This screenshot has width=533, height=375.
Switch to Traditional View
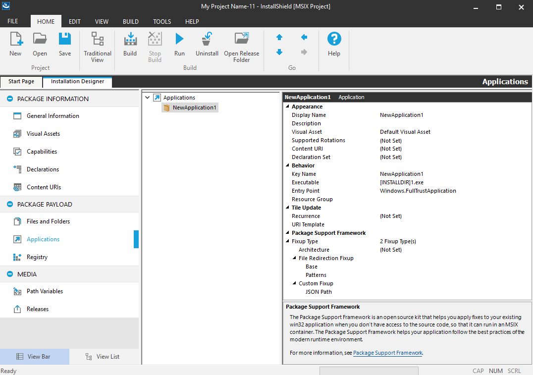(98, 40)
